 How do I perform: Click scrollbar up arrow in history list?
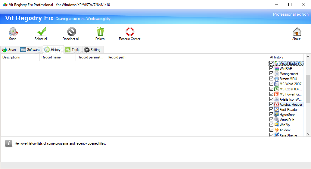point(308,57)
